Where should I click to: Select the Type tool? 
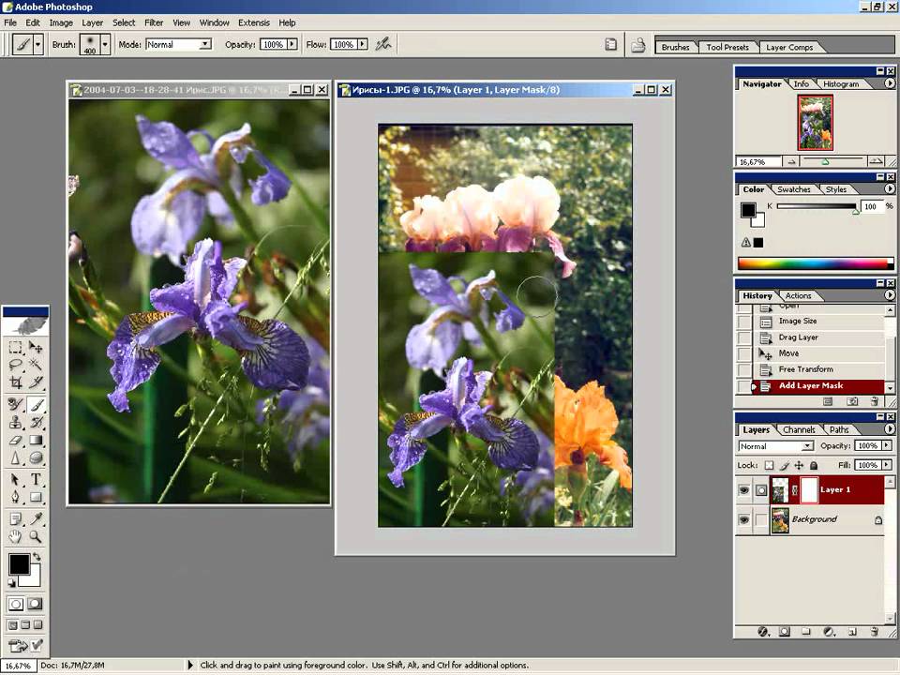point(36,479)
